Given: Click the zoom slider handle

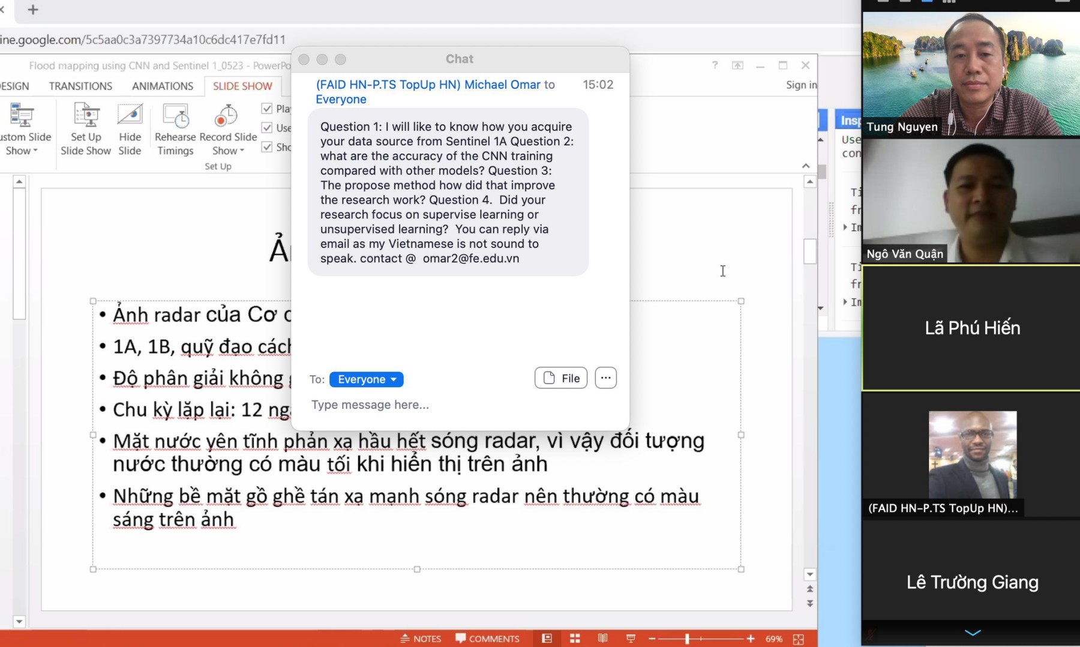Looking at the screenshot, I should [687, 639].
